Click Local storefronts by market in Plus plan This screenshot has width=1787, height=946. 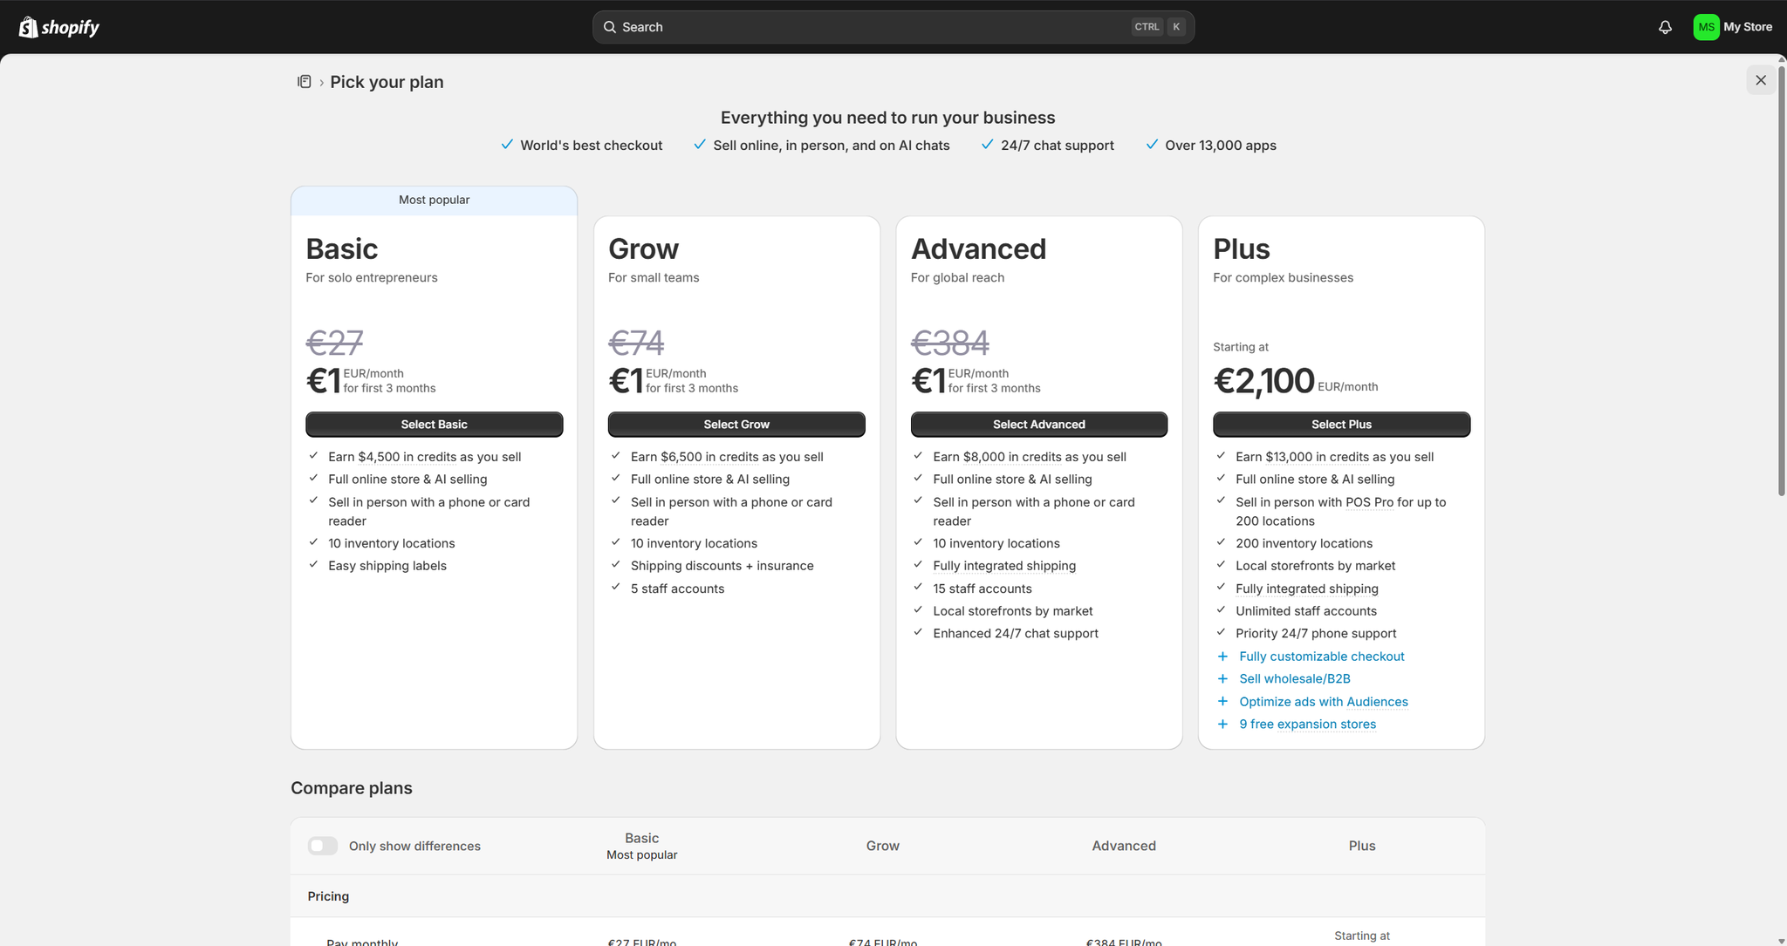(1315, 566)
